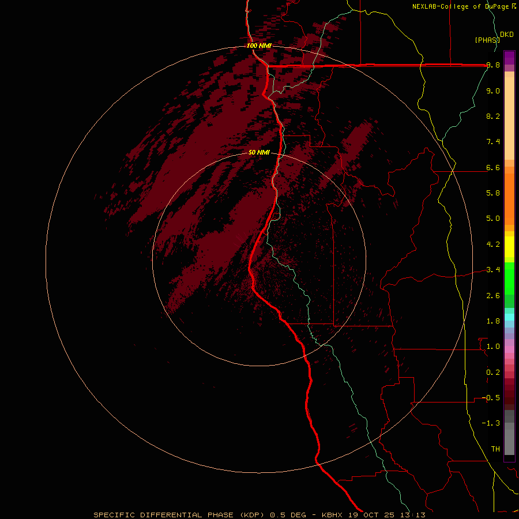Image resolution: width=519 pixels, height=519 pixels.
Task: Click the "[PHAS]" label above the color scale
Action: tap(487, 40)
